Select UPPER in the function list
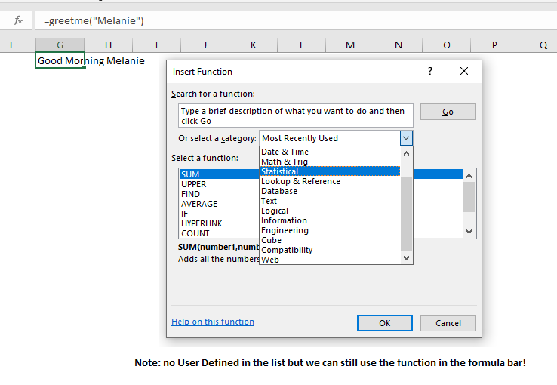557x385 pixels. pyautogui.click(x=194, y=184)
